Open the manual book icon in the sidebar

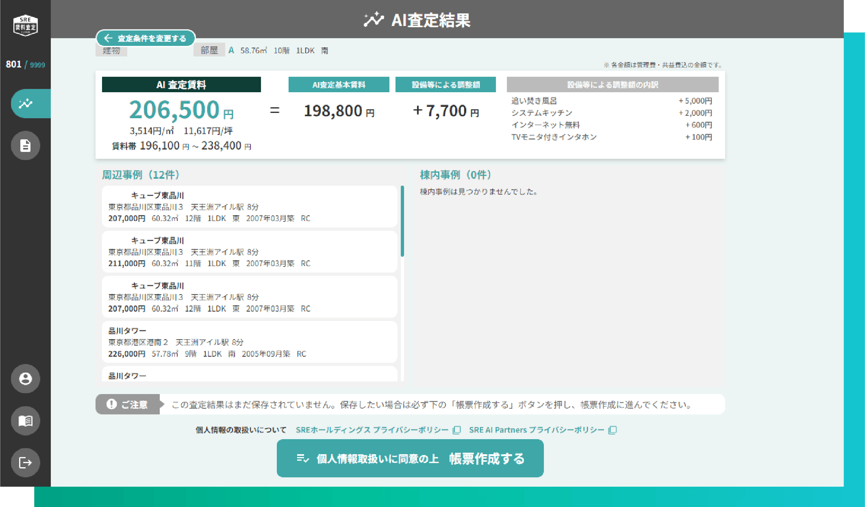(25, 420)
